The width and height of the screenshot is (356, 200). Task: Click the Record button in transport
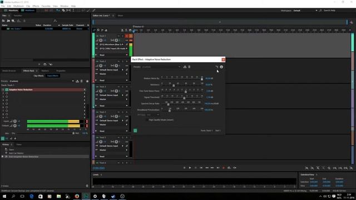tap(224, 168)
